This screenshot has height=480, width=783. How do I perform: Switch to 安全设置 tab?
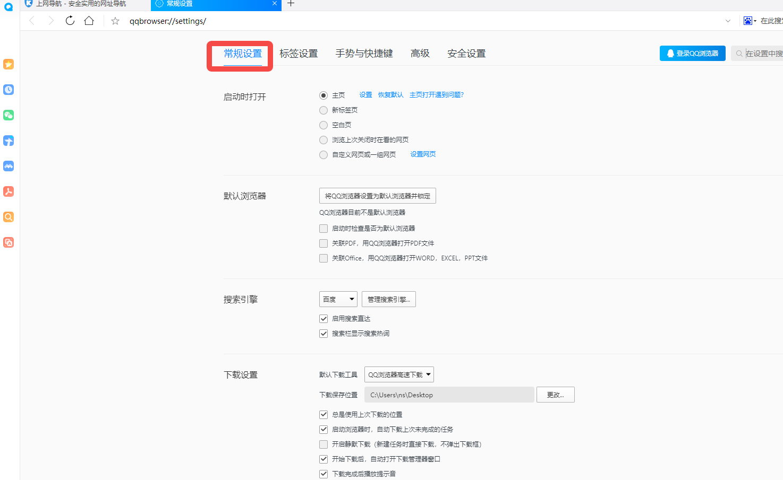tap(466, 54)
